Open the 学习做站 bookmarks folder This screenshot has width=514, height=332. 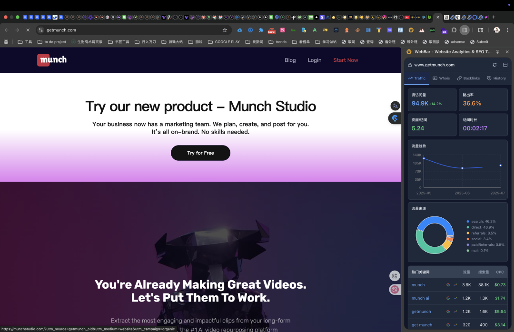point(326,42)
